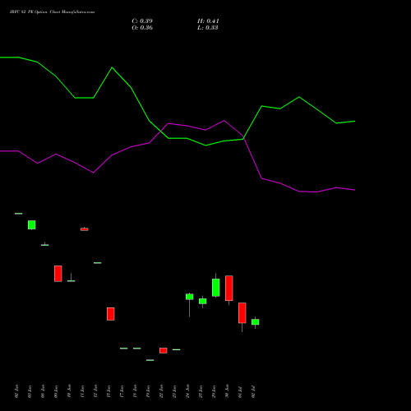Click the green candlestick for 03 Jun
This screenshot has width=411, height=411.
32,224
